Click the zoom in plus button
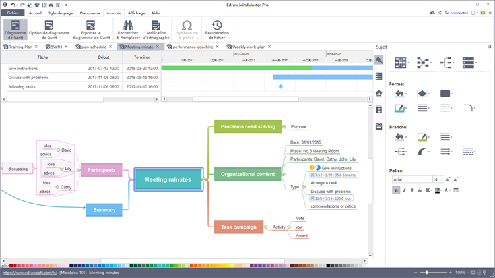 451,272
